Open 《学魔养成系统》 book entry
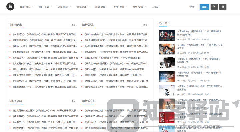The image size is (240, 132). point(45,52)
